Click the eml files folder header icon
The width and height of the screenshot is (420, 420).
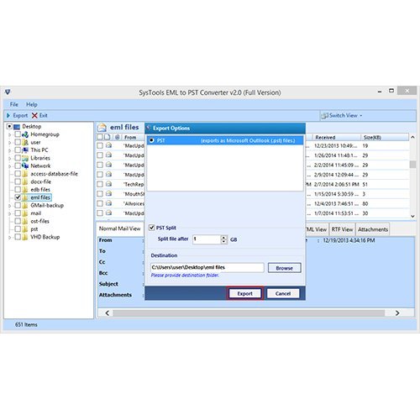(102, 128)
